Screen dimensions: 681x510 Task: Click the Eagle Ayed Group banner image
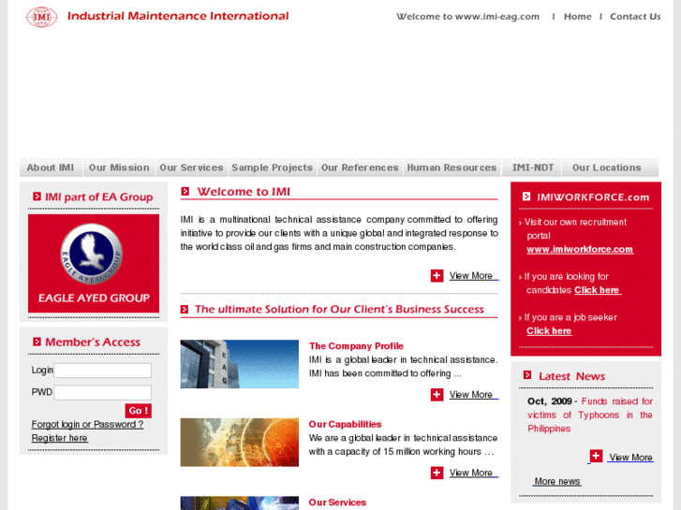(x=94, y=264)
